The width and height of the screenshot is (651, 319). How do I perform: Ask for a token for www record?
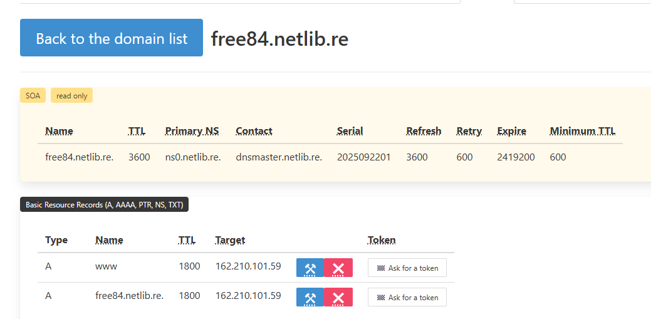tap(407, 268)
